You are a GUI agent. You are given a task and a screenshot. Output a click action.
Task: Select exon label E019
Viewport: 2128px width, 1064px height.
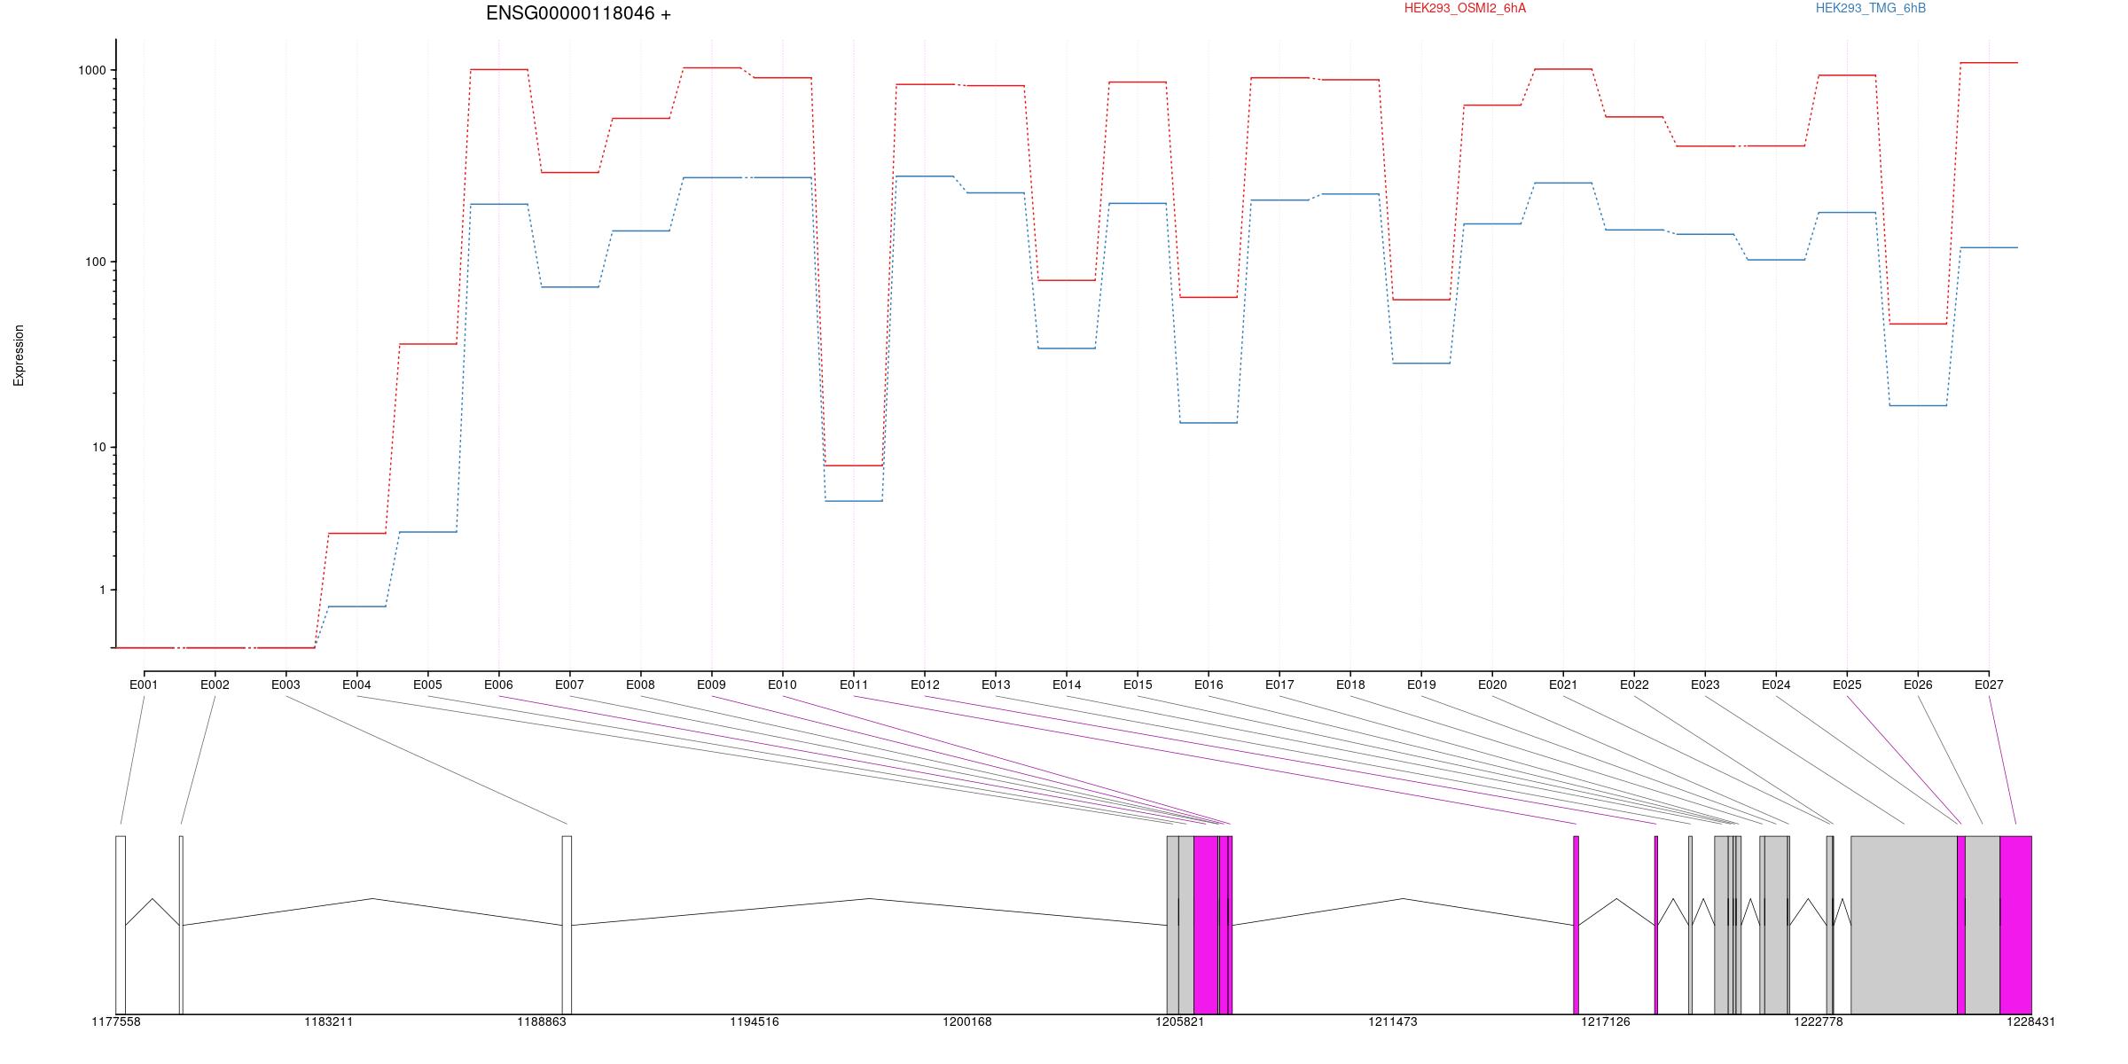pos(1421,685)
